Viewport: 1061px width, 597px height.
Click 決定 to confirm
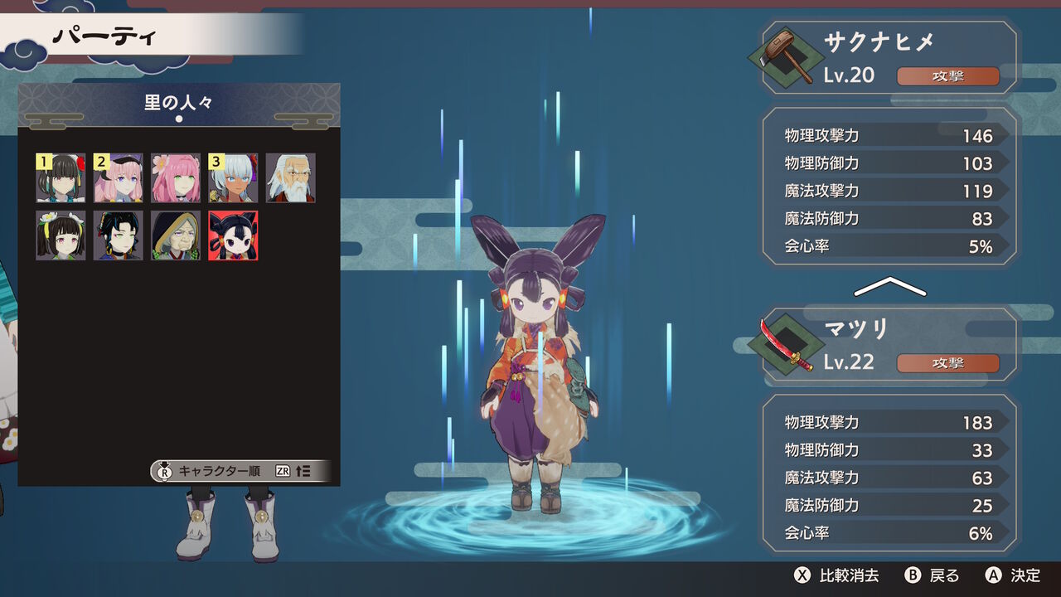tap(1025, 575)
